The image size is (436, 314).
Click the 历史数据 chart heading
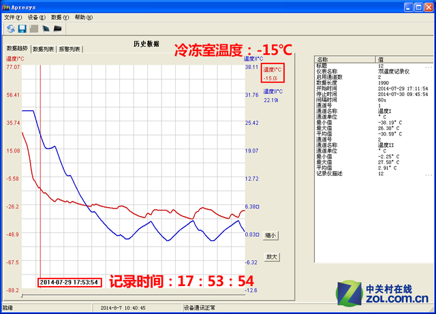pyautogui.click(x=146, y=44)
